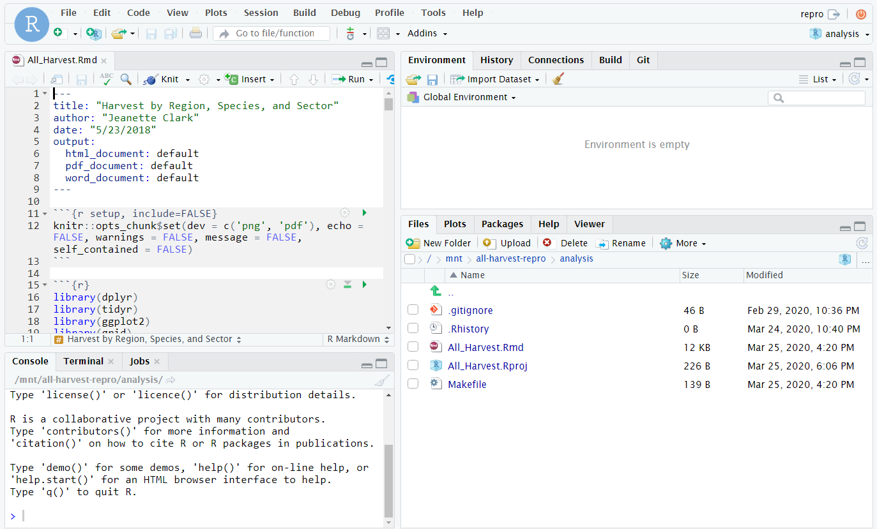877x529 pixels.
Task: Switch to the History tab
Action: coord(496,60)
